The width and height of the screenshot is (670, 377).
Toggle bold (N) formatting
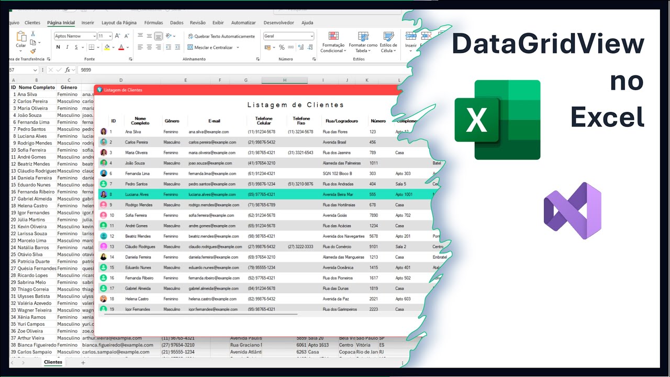point(58,47)
